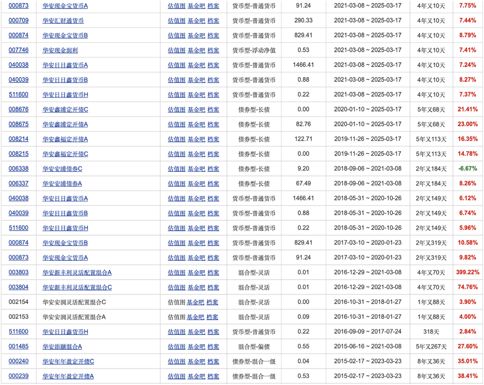This screenshot has width=484, height=385.
Task: Click fund code 001485
Action: pos(19,346)
